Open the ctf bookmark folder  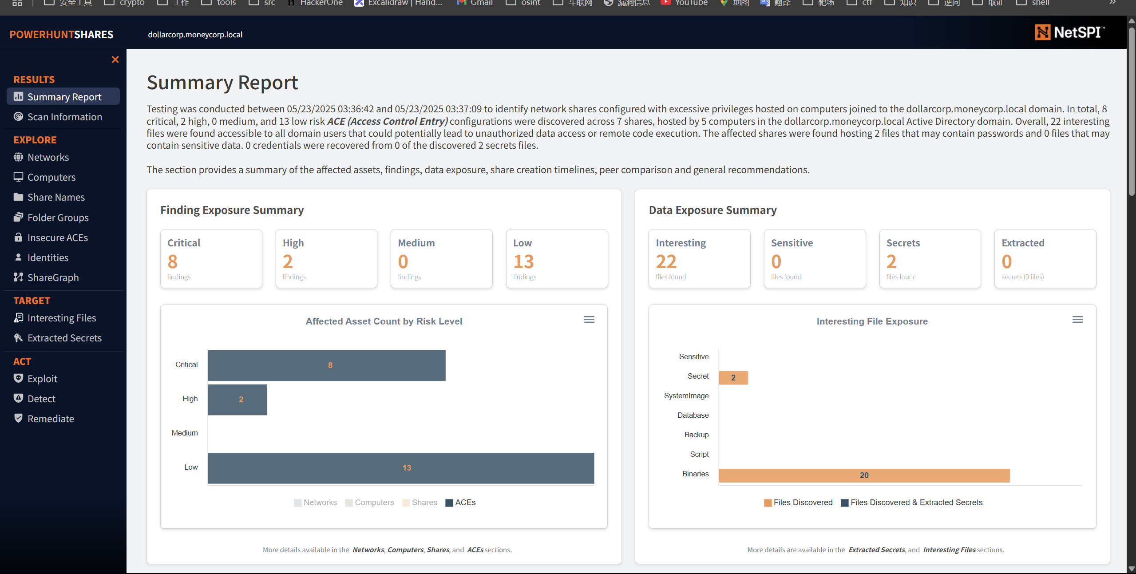[859, 3]
